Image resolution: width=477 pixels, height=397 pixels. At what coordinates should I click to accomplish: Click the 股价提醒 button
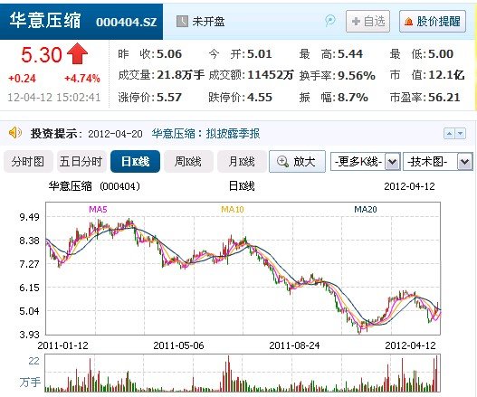pyautogui.click(x=433, y=22)
